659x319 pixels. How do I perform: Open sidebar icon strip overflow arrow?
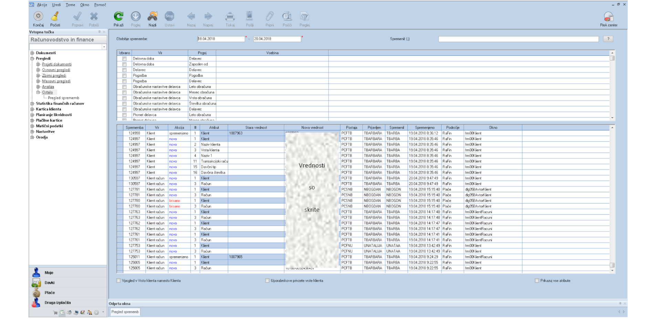click(103, 312)
